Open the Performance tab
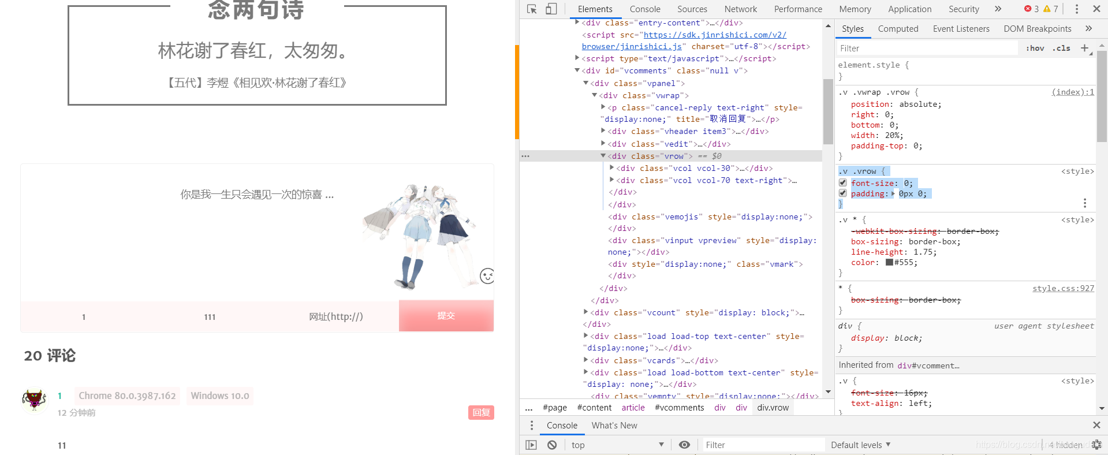 point(798,9)
